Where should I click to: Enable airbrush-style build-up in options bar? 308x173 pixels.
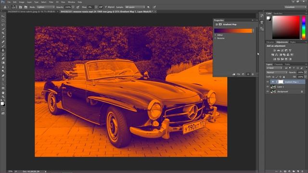point(101,7)
